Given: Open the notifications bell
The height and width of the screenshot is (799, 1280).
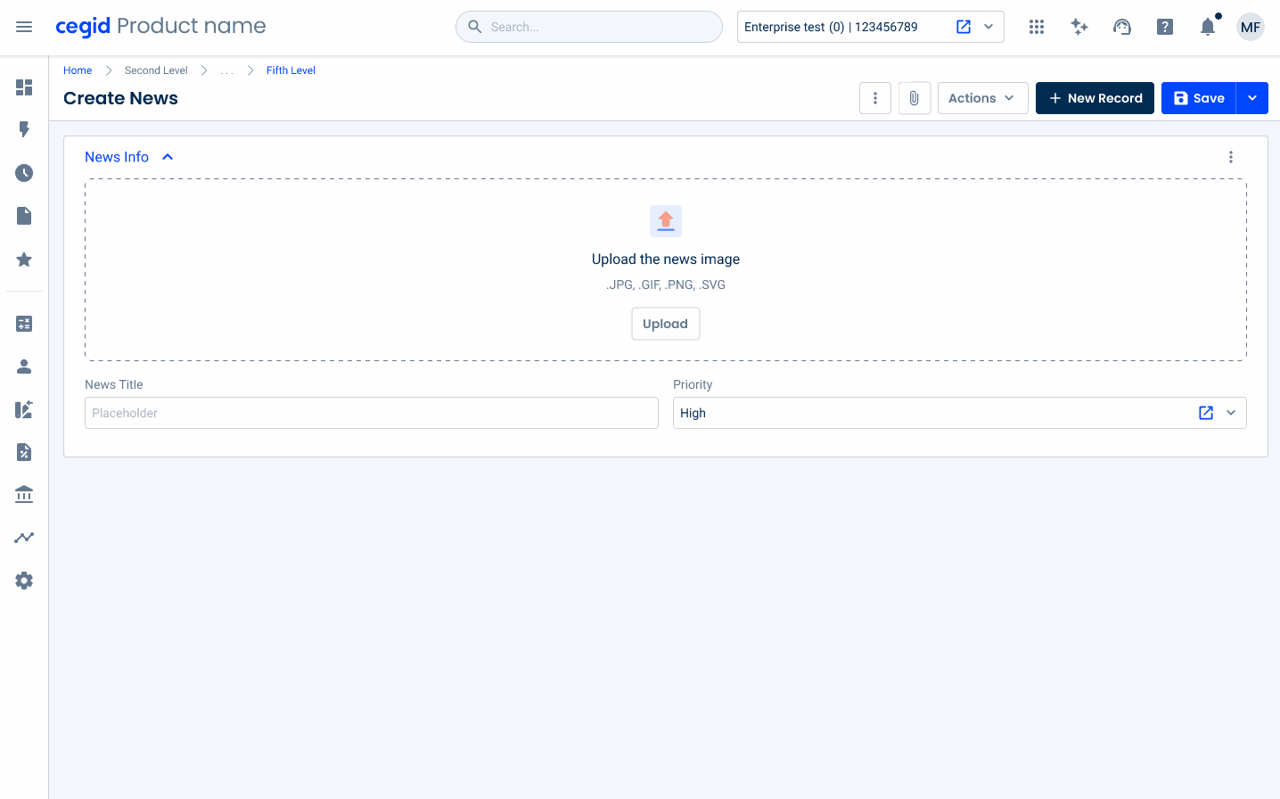Looking at the screenshot, I should (1208, 27).
